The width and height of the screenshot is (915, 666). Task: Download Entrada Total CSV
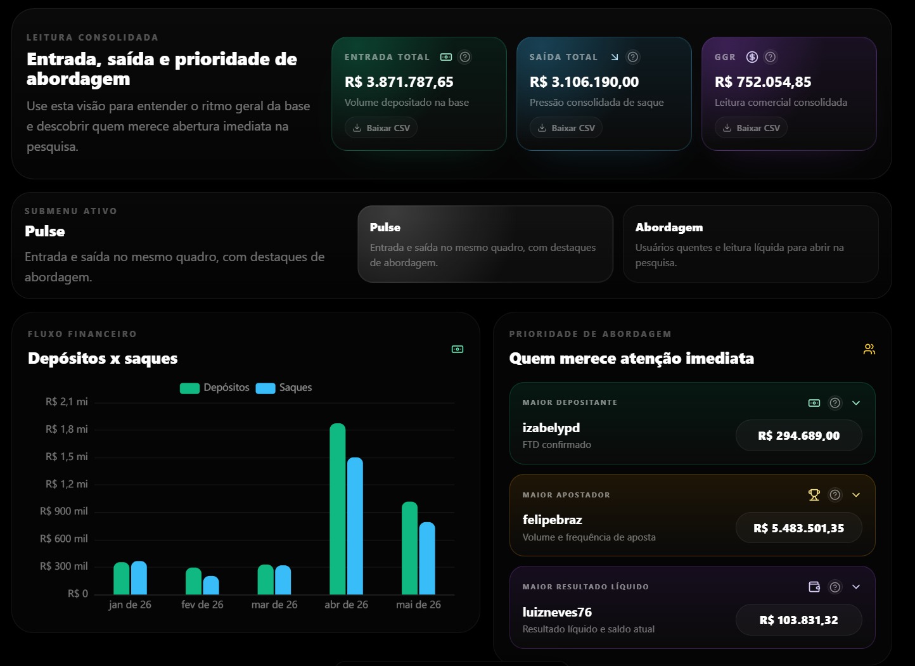click(381, 128)
